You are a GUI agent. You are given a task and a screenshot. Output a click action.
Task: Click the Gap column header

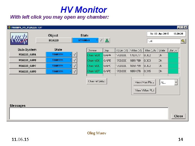coord(109,50)
